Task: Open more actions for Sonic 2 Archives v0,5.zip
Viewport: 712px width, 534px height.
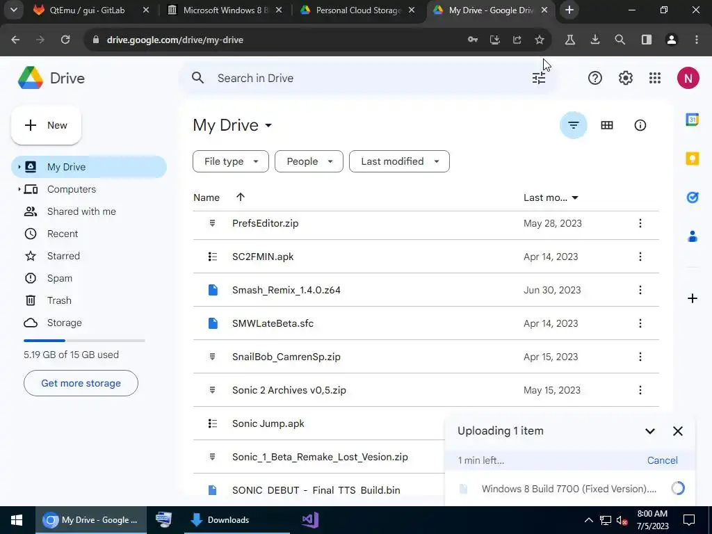Action: [640, 390]
